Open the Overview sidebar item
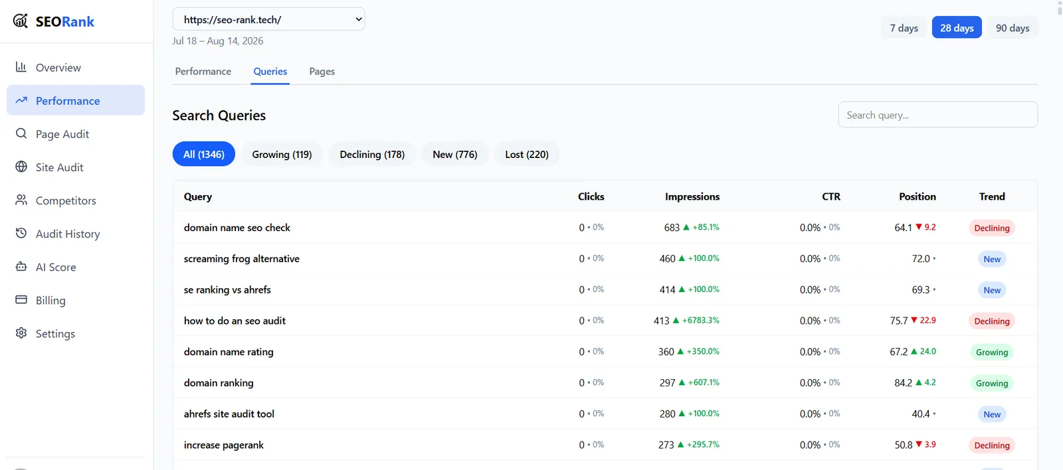 76,67
